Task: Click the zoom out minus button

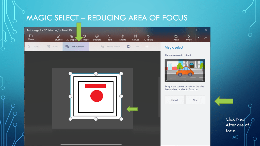Action: click(138, 47)
